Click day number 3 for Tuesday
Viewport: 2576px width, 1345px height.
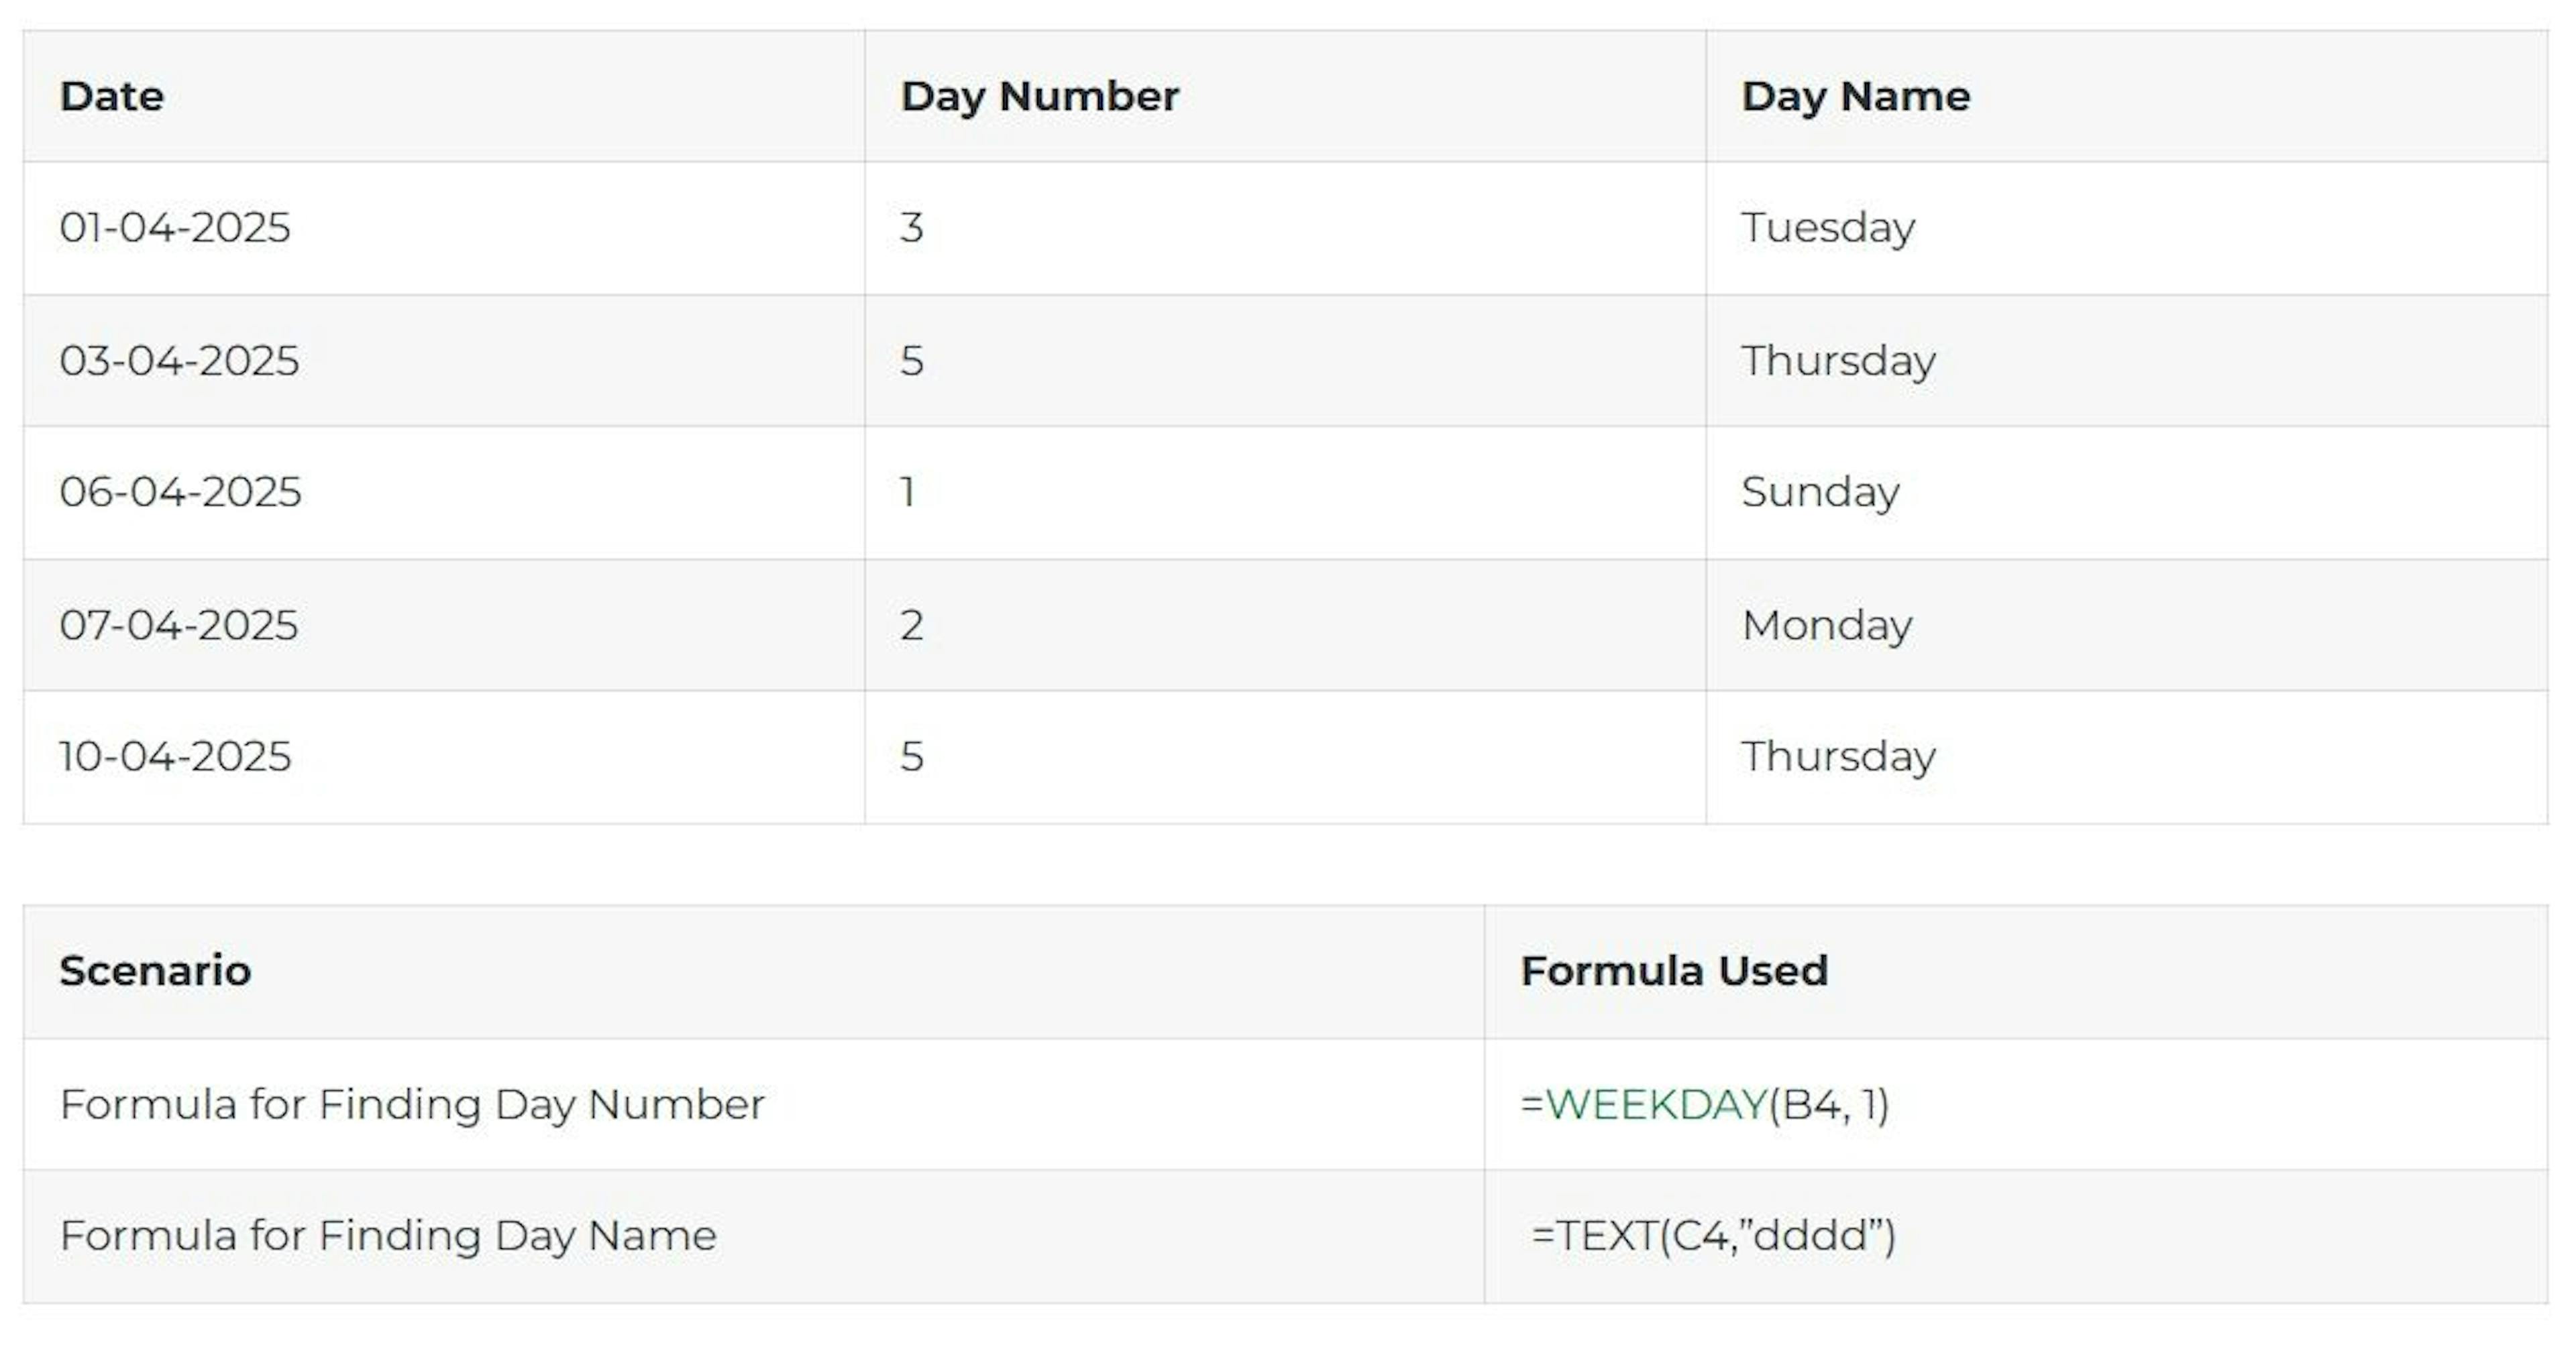click(x=911, y=228)
